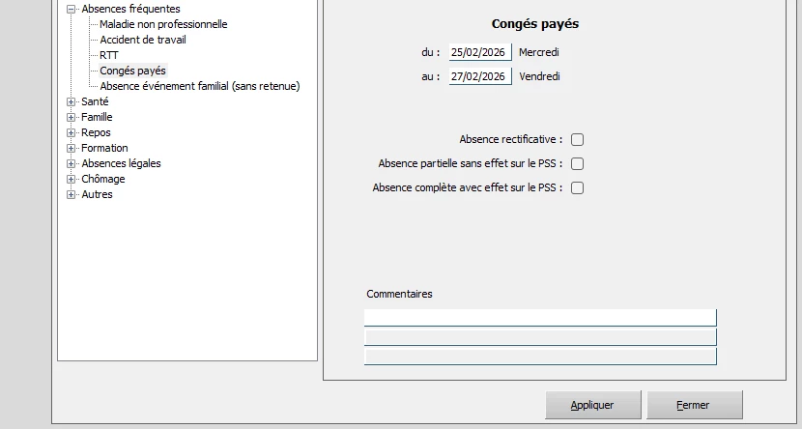
Task: Enable the Absence rectificative checkbox
Action: tap(578, 140)
